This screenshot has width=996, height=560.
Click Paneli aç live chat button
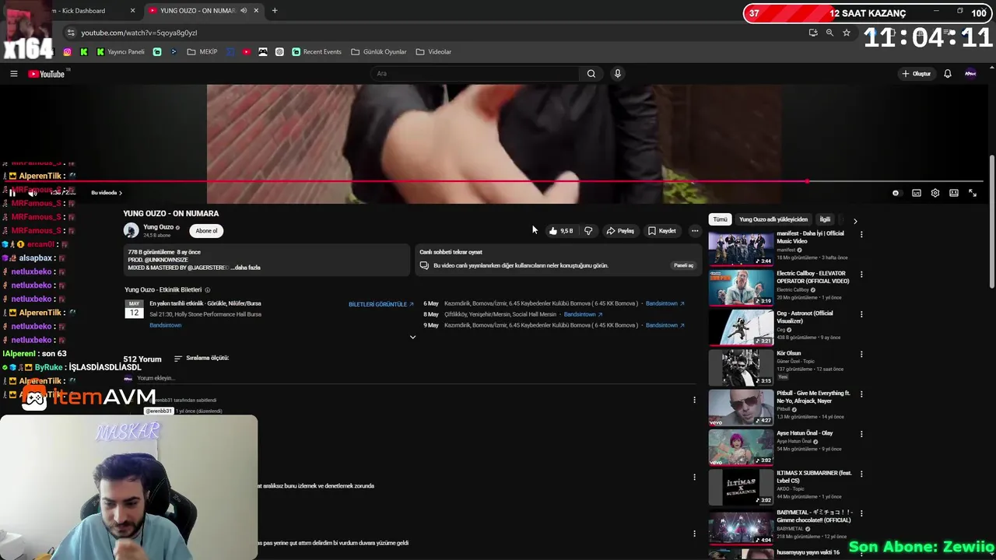click(x=683, y=266)
